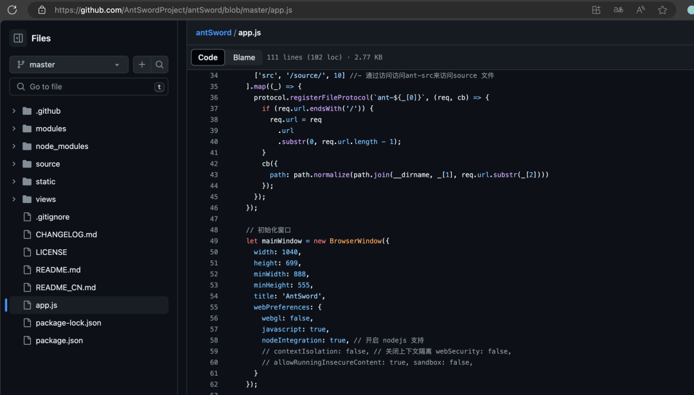This screenshot has height=395, width=694.
Task: Add file with plus icon
Action: [141, 65]
